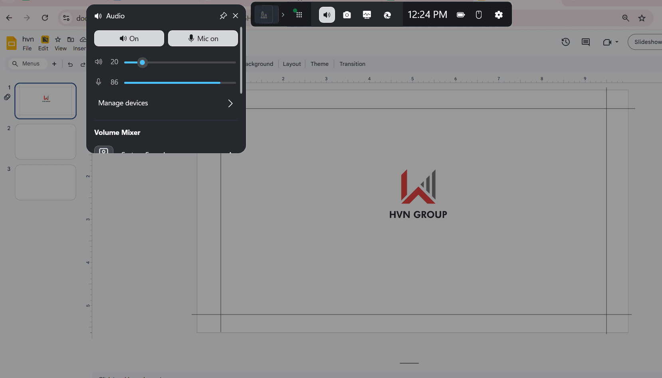Open the widget menu grid icon
The width and height of the screenshot is (662, 378).
click(299, 15)
